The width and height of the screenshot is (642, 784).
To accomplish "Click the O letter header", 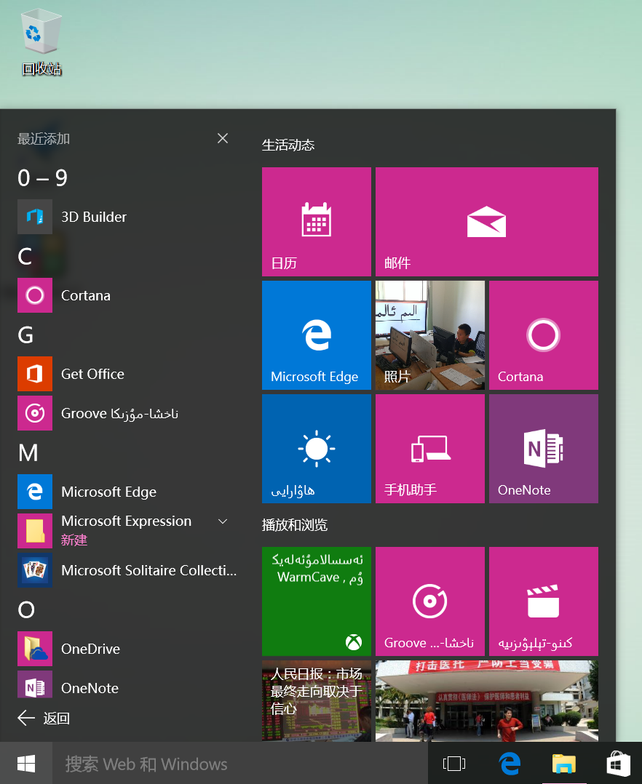I will point(26,609).
